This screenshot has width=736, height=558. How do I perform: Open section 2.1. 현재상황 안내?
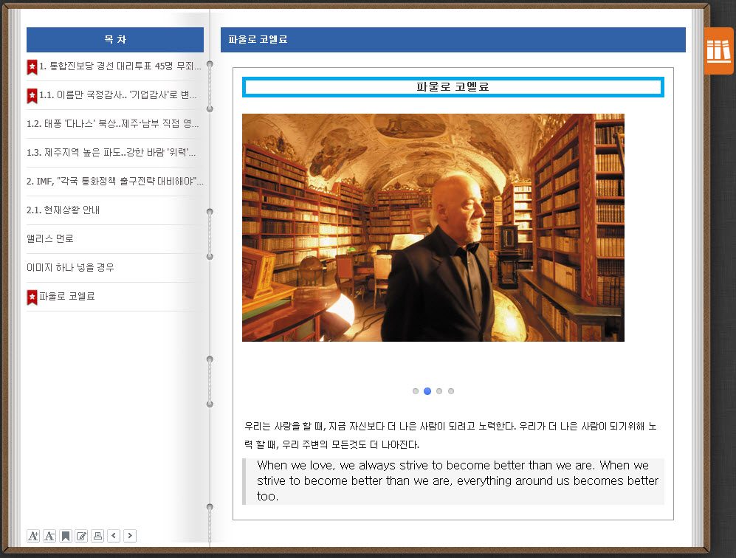(x=63, y=210)
